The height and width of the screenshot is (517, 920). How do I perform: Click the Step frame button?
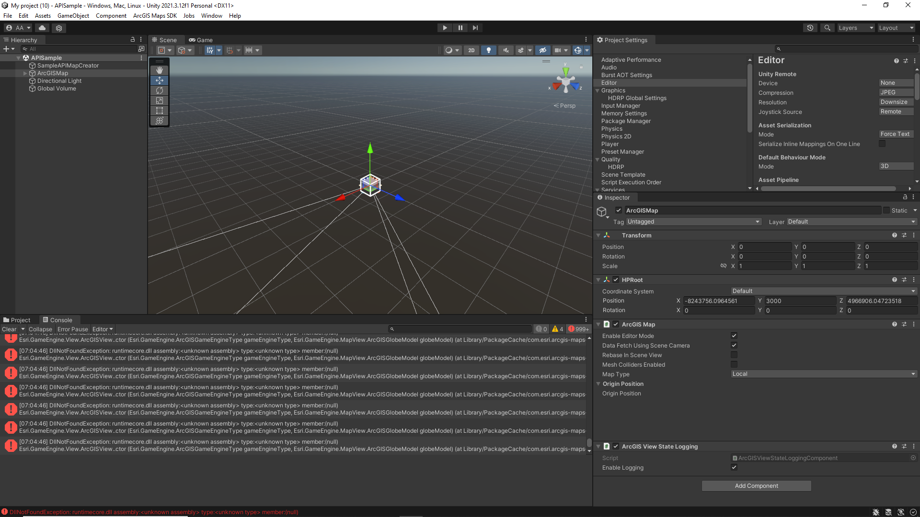point(475,28)
